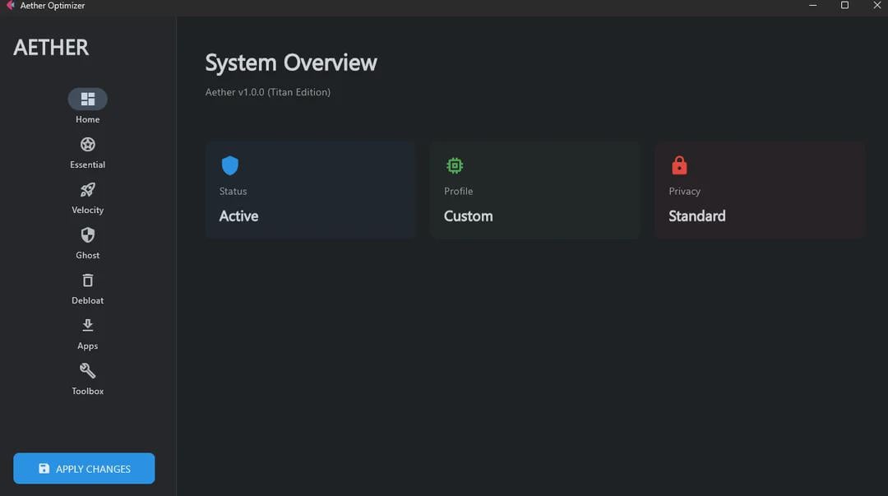Click the green chip Profile icon
This screenshot has height=496, width=888.
tap(455, 166)
